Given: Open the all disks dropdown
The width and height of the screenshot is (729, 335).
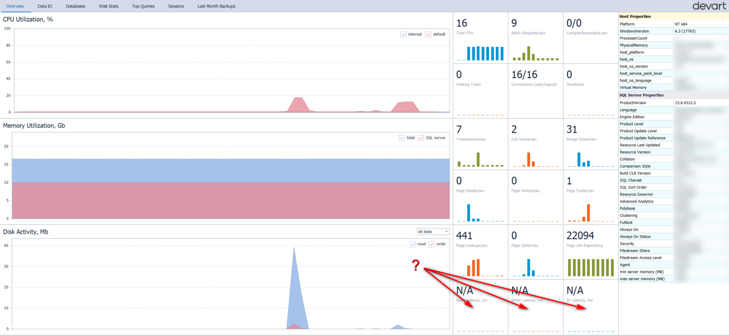Looking at the screenshot, I should 433,232.
